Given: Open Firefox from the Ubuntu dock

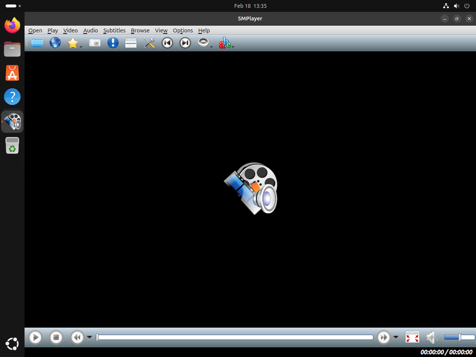Looking at the screenshot, I should [12, 25].
